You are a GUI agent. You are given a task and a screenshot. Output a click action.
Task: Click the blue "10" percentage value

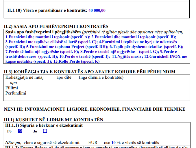114,143
